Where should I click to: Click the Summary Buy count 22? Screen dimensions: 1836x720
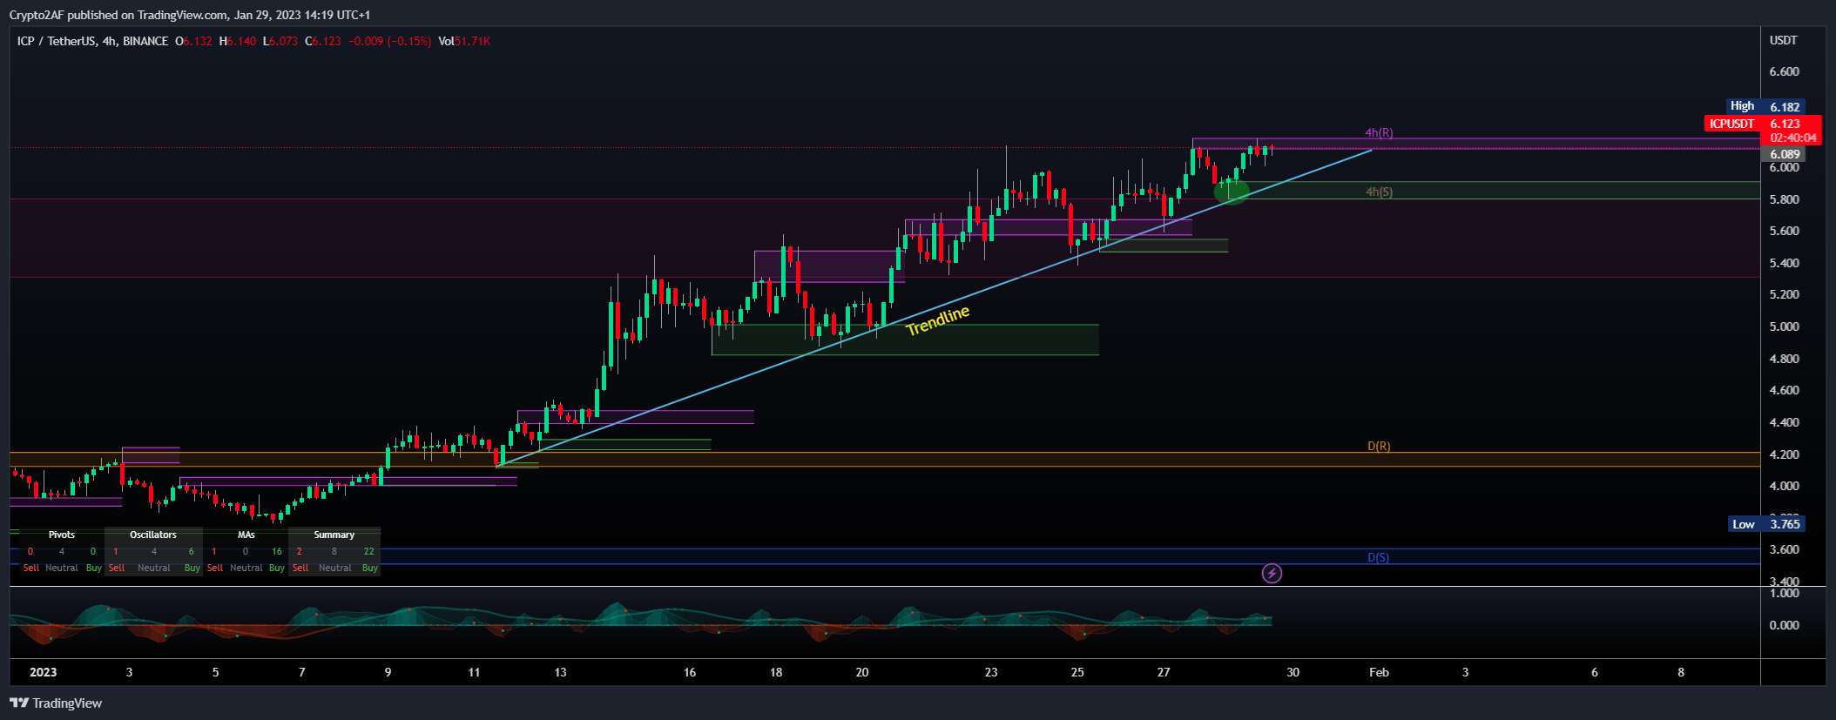tap(369, 551)
